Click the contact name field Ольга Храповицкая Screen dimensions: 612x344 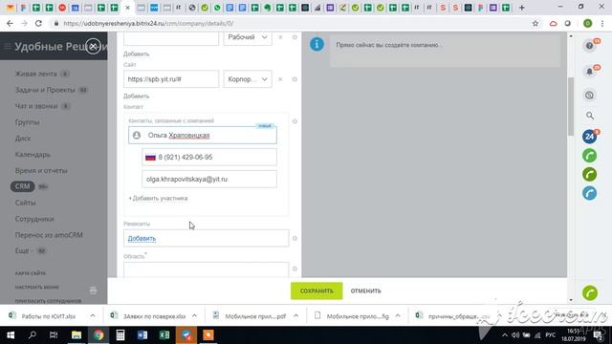[x=203, y=136]
